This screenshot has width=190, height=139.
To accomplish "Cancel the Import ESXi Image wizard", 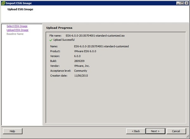I will tap(176, 131).
